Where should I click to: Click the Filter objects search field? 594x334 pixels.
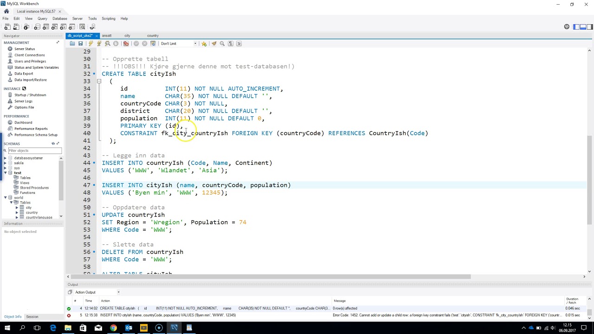point(35,151)
